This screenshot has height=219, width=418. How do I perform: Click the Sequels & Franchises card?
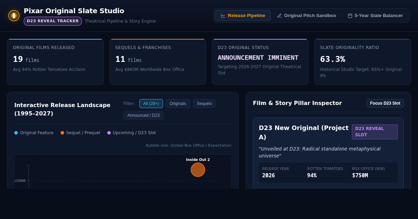tap(158, 62)
